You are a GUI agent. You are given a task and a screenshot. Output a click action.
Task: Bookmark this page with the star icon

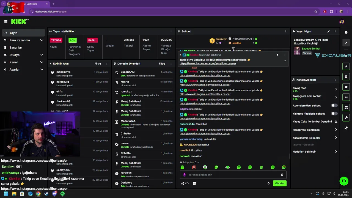coord(316,12)
